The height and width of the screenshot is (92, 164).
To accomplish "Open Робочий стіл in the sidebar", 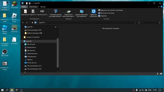I will tap(30, 63).
